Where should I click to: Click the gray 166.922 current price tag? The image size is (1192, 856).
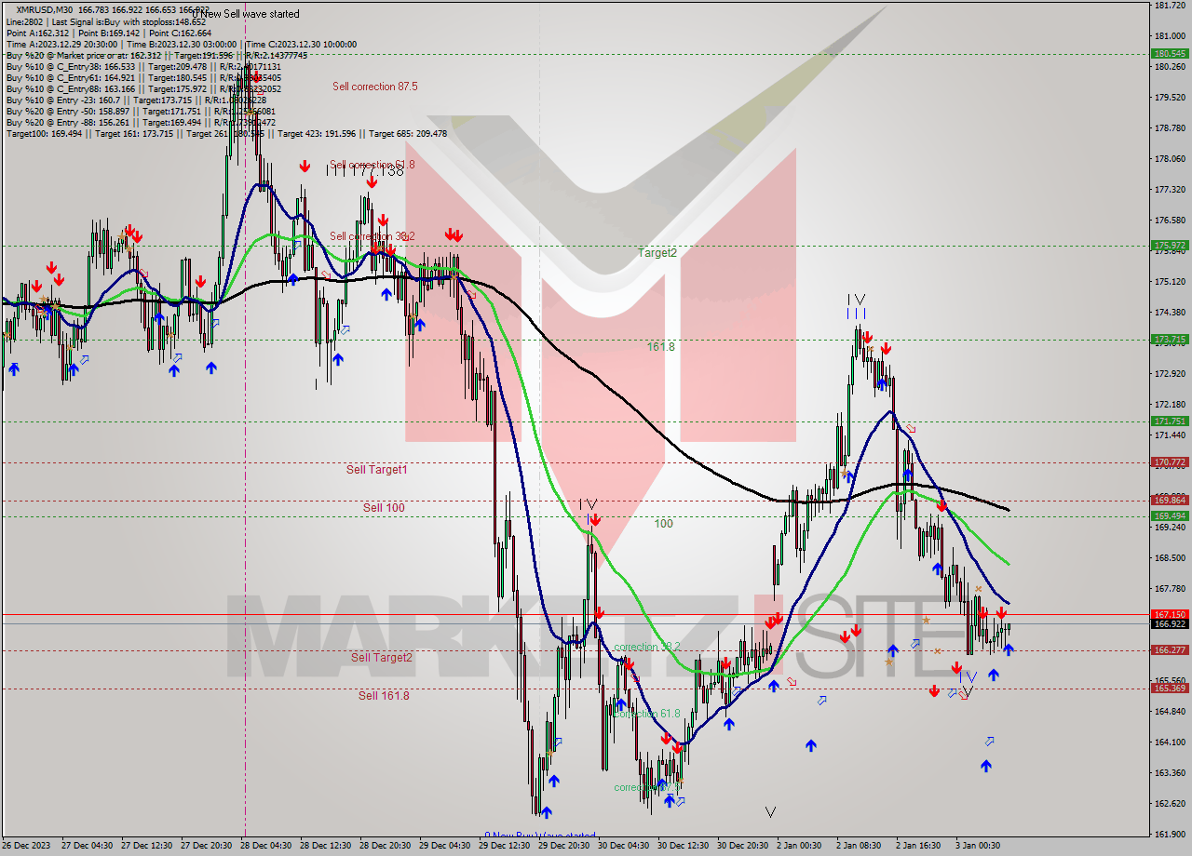[x=1170, y=623]
